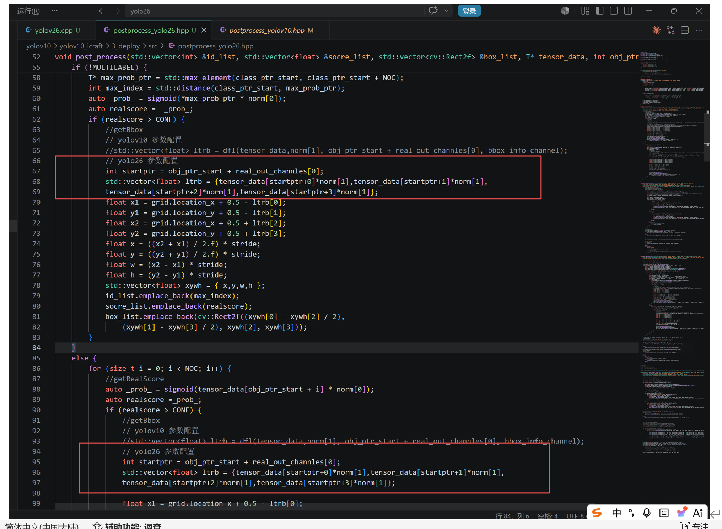The image size is (722, 529).
Task: Switch to the postprocess_yolo26.hpp tab
Action: point(150,31)
